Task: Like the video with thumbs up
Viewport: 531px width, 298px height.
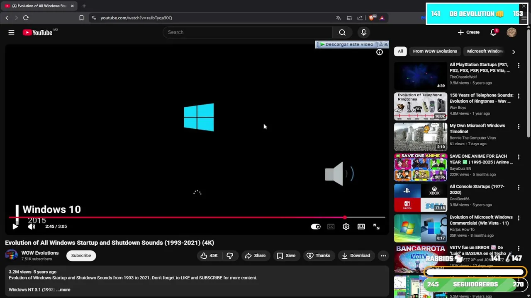Action: (x=209, y=256)
